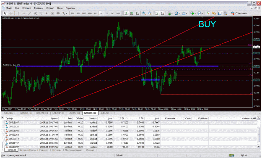Switch chart to M5 timeframe

pos(78,13)
